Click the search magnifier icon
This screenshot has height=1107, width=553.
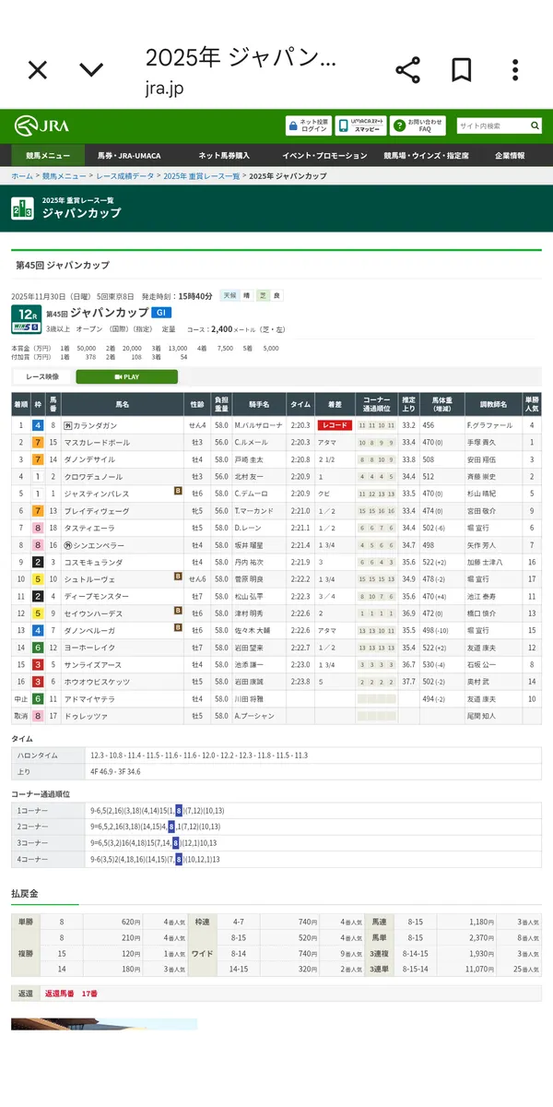(x=535, y=126)
